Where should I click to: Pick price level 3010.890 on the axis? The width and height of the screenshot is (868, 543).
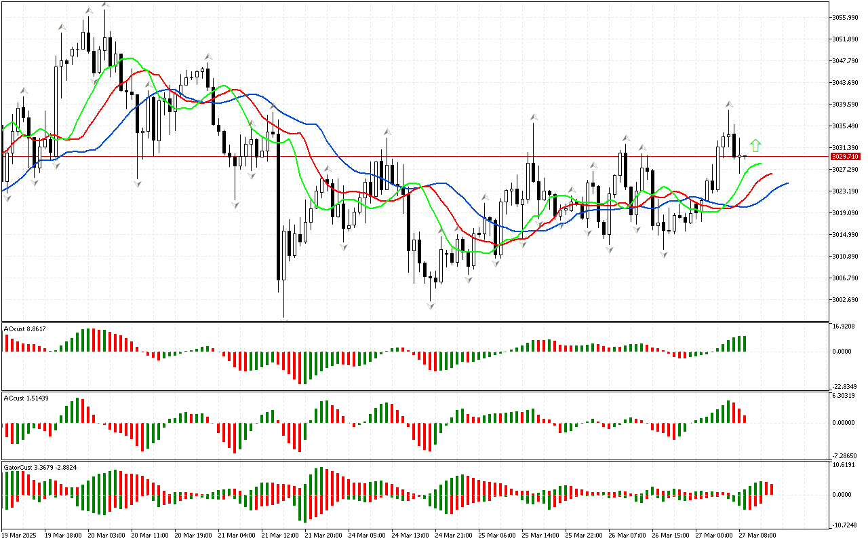[x=846, y=256]
